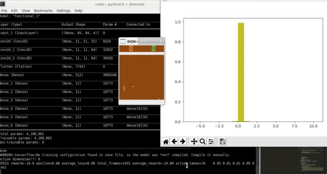Image resolution: width=327 pixels, height=174 pixels.
Task: Click the 'Output Shape' column header
Action: coord(73,25)
